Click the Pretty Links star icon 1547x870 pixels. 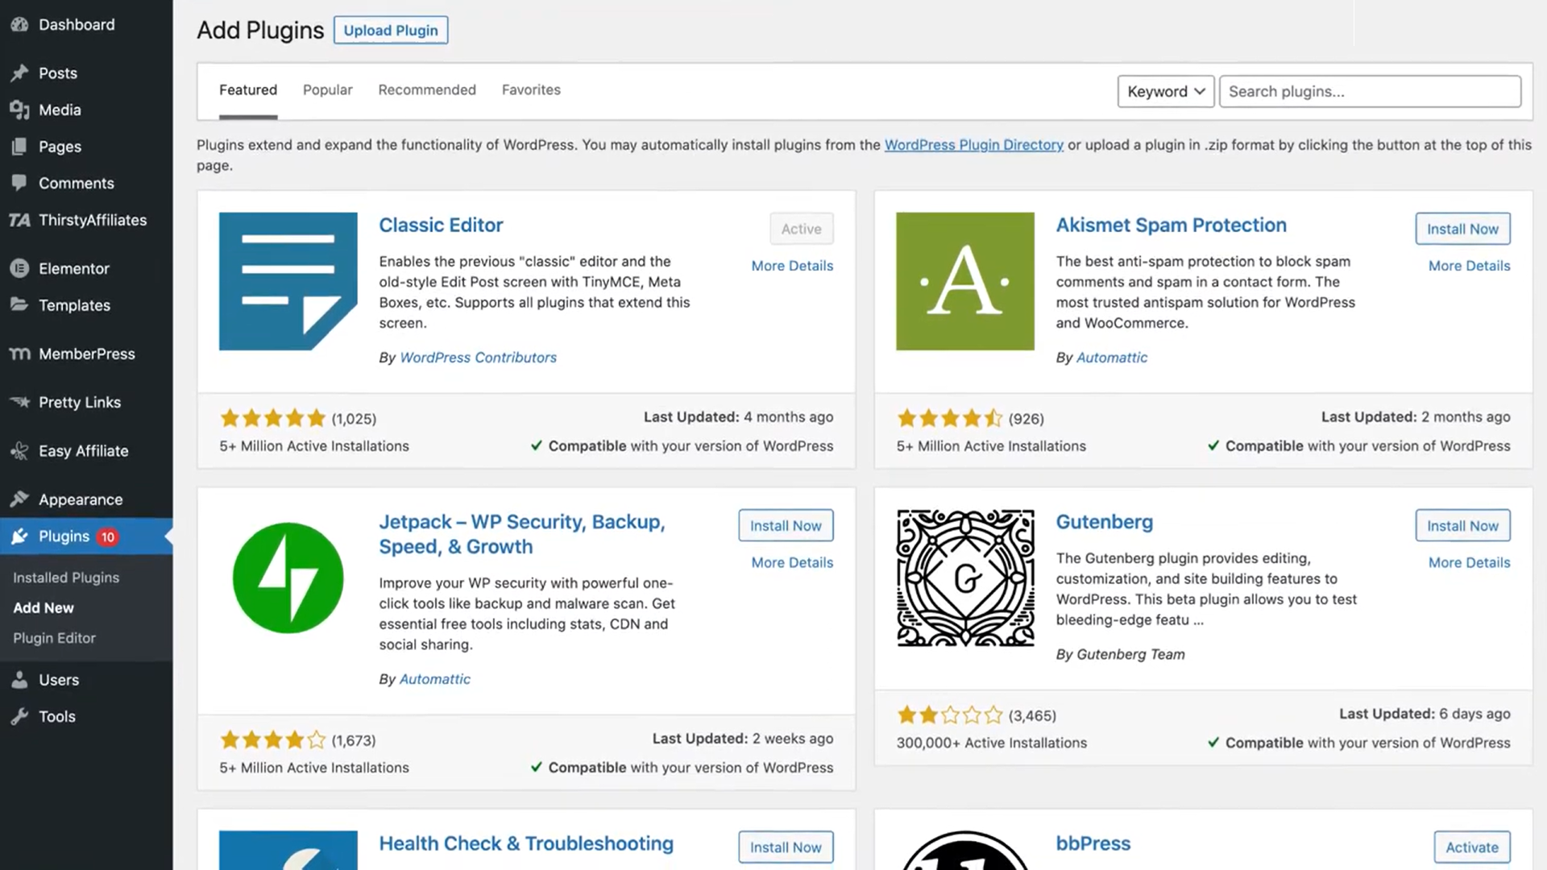coord(19,402)
